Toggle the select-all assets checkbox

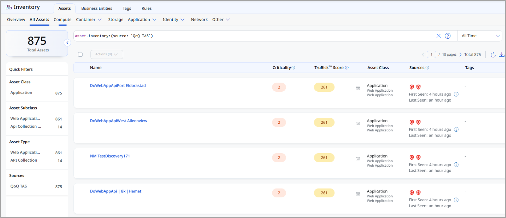tap(80, 55)
